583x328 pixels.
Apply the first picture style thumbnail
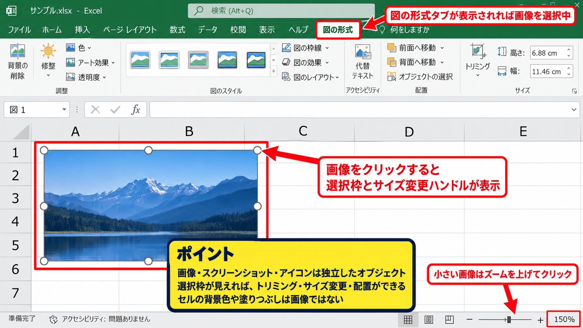coord(140,60)
